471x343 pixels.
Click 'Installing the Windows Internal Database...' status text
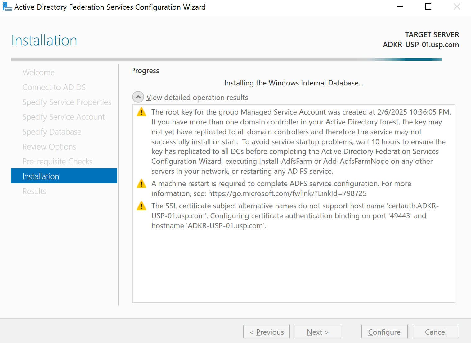(294, 83)
